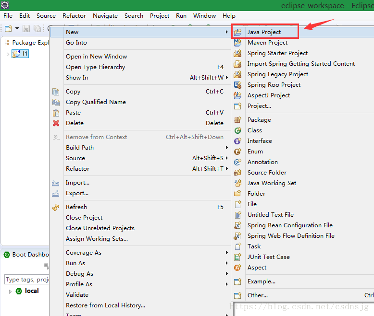
Task: Click the Java Working Set icon
Action: [x=237, y=183]
